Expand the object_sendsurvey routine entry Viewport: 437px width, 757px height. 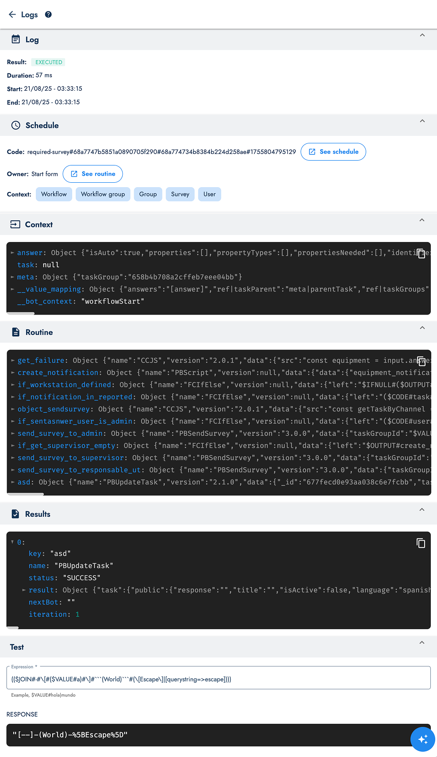click(13, 409)
